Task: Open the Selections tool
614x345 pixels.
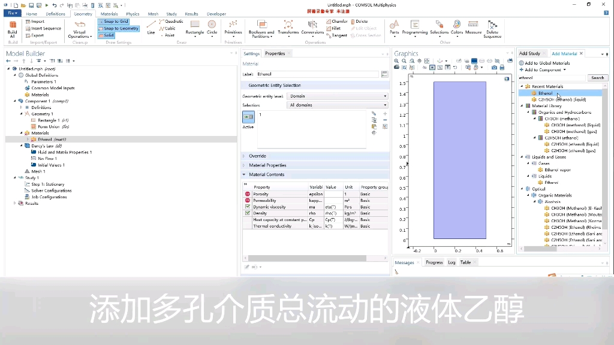Action: pos(439,29)
